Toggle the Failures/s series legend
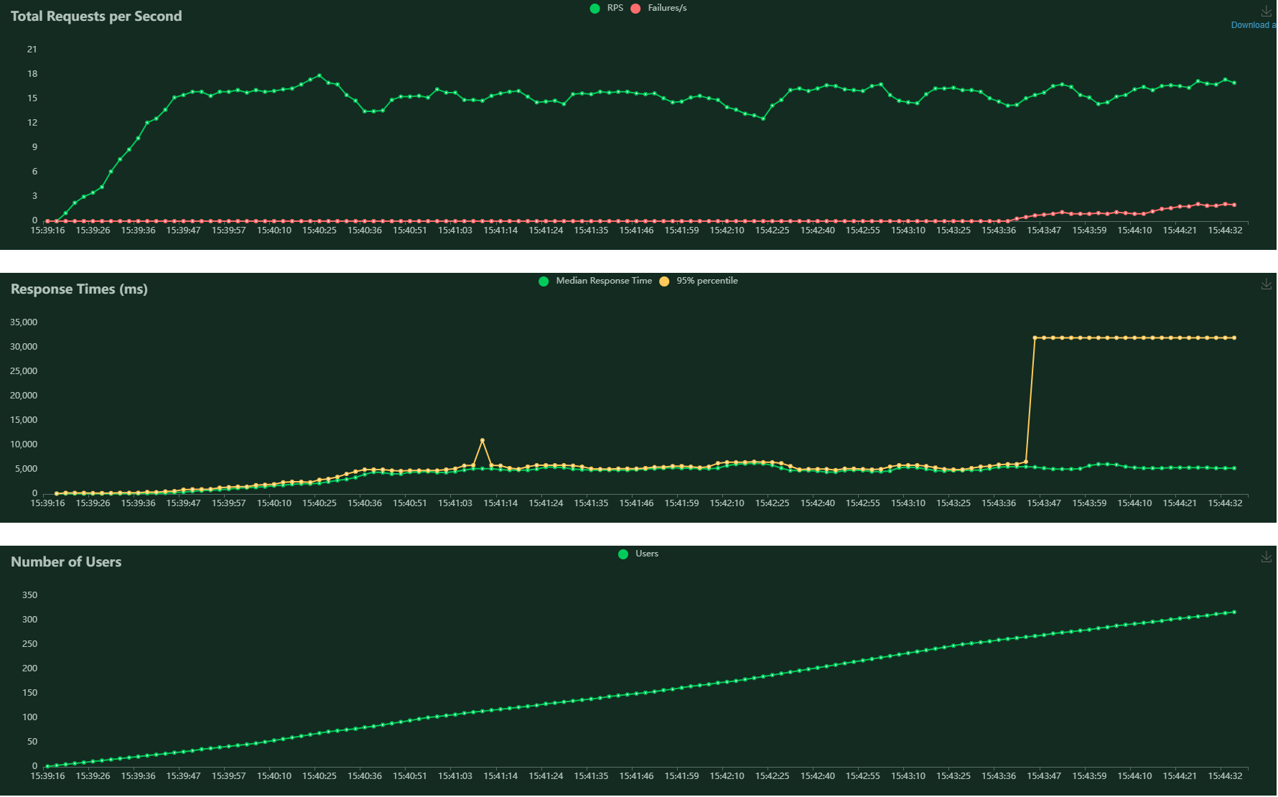Viewport: 1278px width, 797px height. click(658, 8)
